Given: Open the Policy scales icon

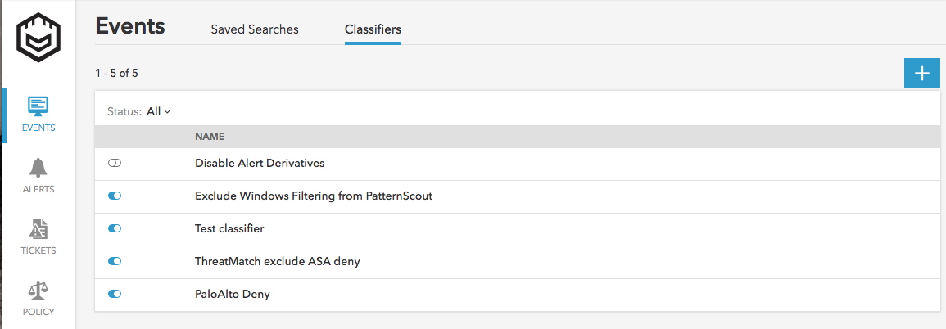Looking at the screenshot, I should (x=38, y=291).
